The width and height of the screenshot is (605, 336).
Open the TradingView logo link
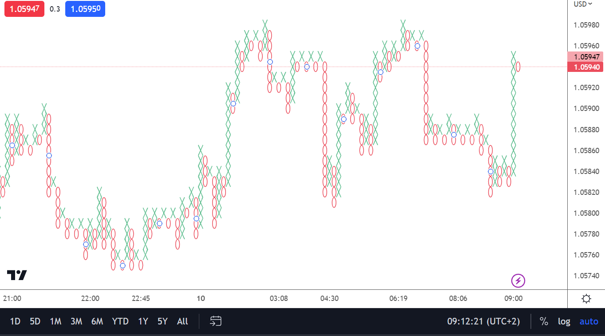(17, 275)
